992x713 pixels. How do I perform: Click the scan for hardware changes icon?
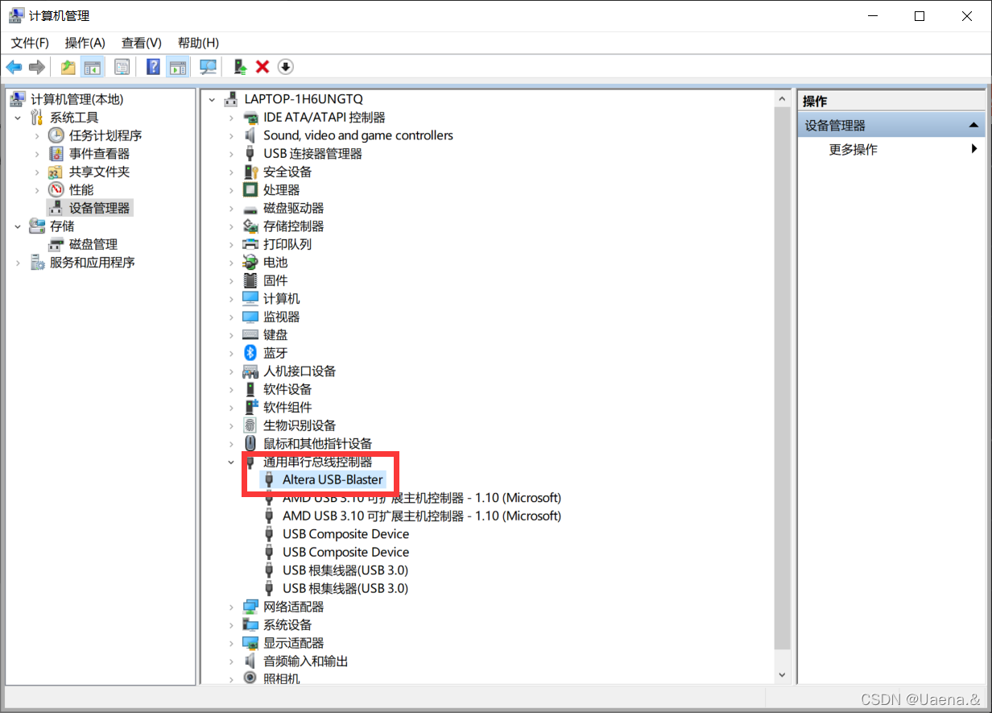[x=209, y=67]
